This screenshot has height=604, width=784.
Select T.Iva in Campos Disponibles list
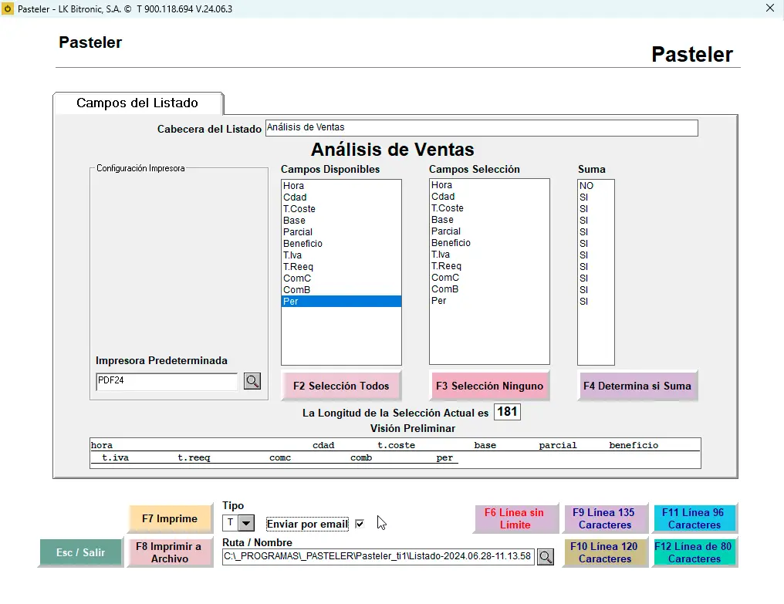point(341,255)
